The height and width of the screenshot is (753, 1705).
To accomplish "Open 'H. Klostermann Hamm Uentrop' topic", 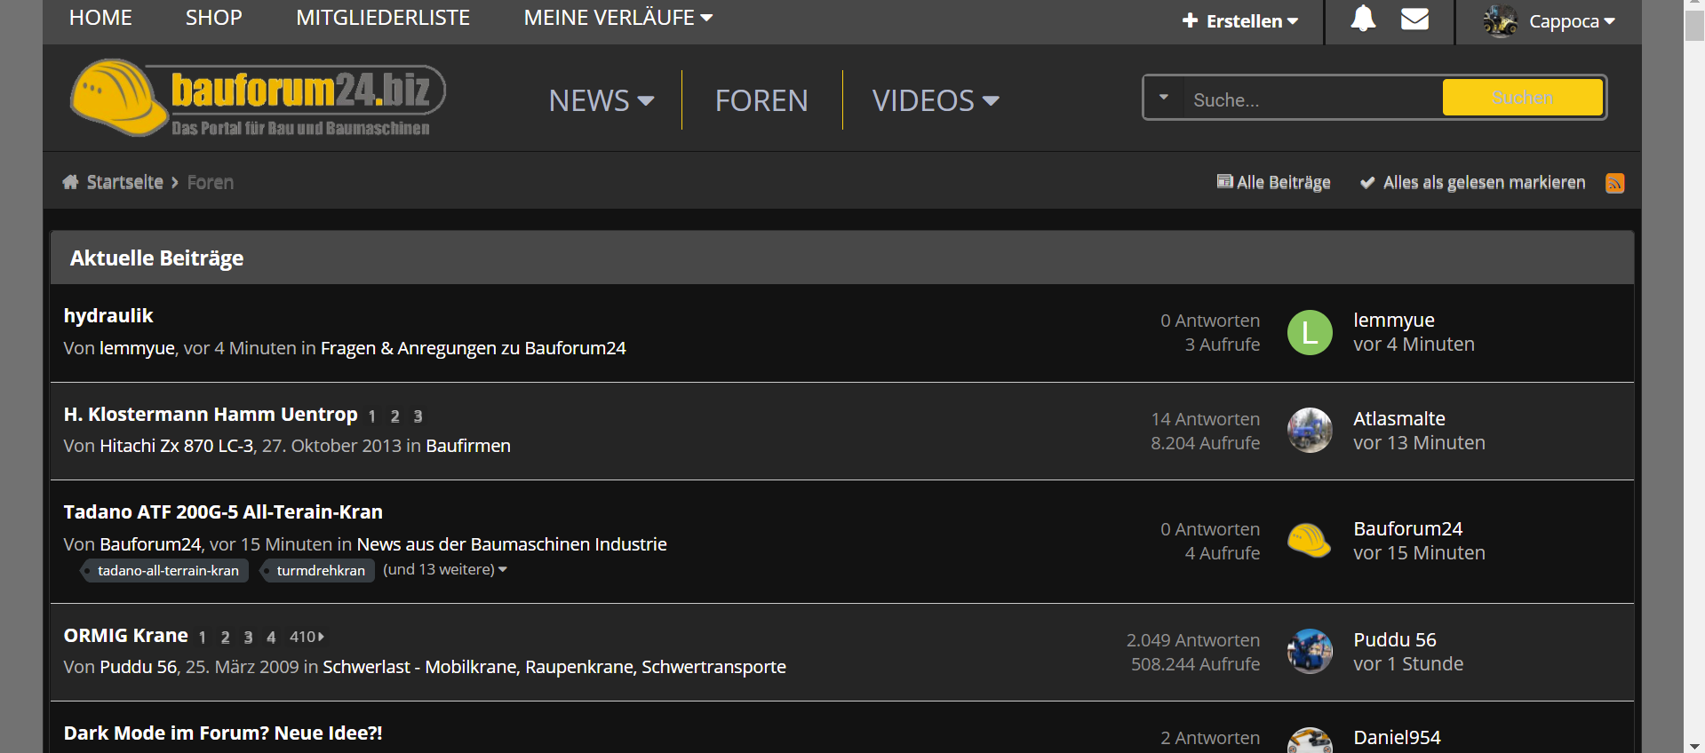I will pyautogui.click(x=211, y=414).
